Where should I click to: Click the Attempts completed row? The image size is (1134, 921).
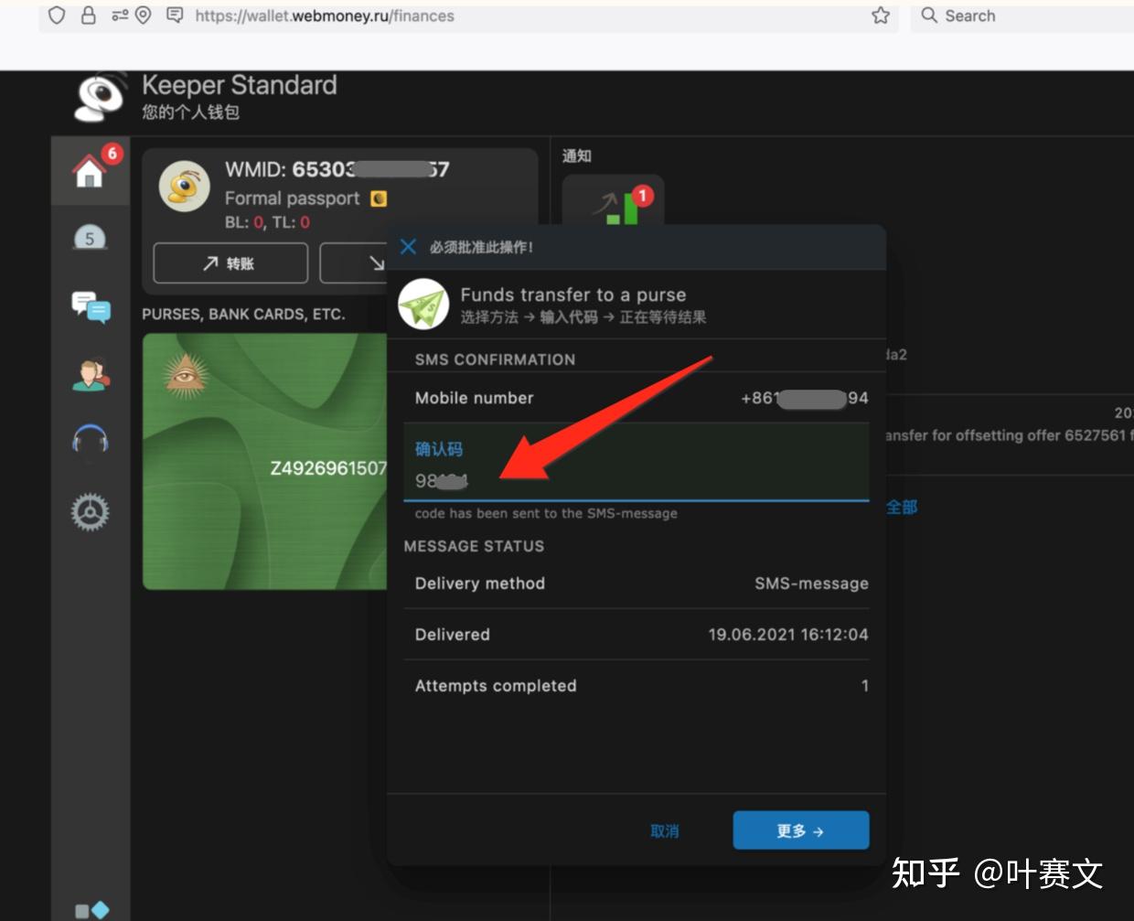click(637, 686)
